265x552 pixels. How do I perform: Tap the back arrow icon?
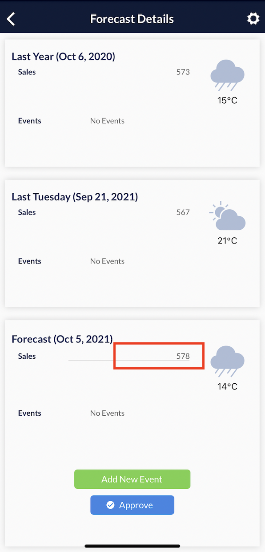tap(11, 19)
